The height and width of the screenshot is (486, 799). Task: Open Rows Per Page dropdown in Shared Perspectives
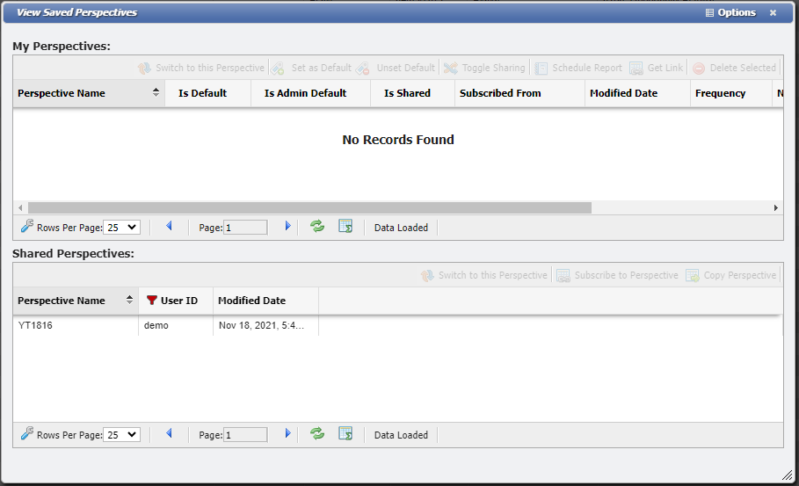coord(121,435)
